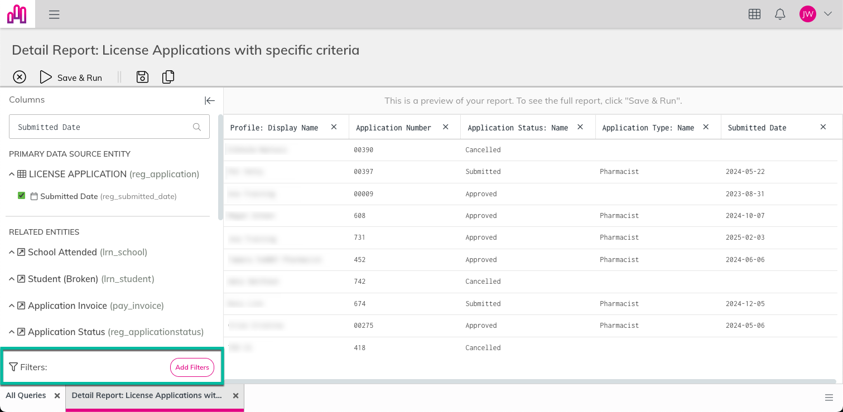Remove Application Type: Name column
Image resolution: width=843 pixels, height=412 pixels.
click(x=706, y=127)
